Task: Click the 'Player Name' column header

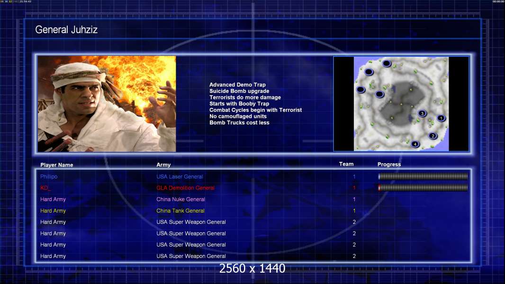Action: tap(57, 165)
